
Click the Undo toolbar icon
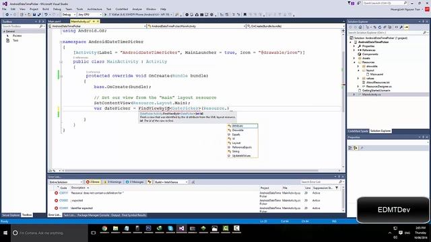click(x=46, y=15)
